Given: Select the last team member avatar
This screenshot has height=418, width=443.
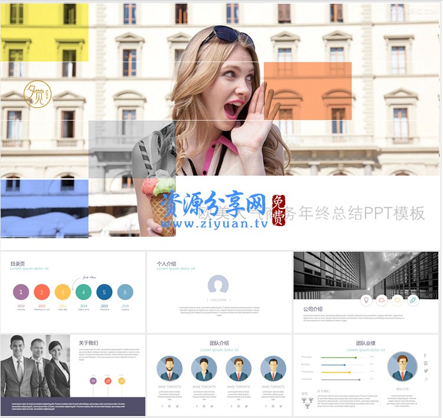Looking at the screenshot, I should (x=273, y=368).
